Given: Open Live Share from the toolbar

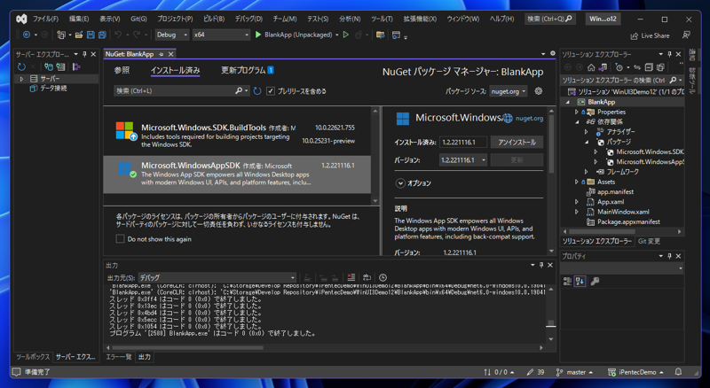Looking at the screenshot, I should pos(650,35).
